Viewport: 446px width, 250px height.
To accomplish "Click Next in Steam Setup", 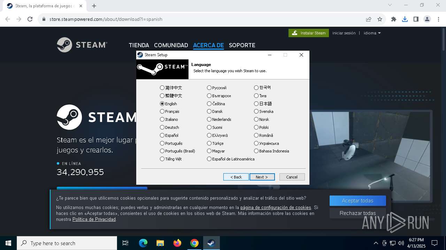I will (262, 177).
